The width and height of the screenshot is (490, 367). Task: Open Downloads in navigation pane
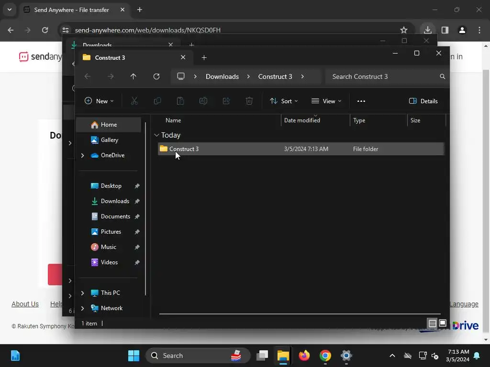[x=109, y=201]
